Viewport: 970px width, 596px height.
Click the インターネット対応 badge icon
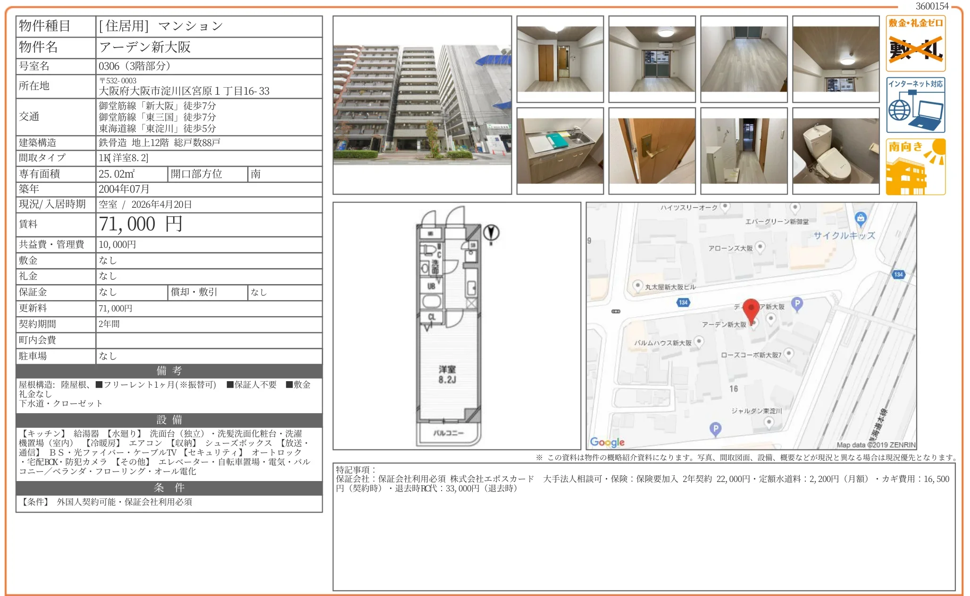coord(915,105)
